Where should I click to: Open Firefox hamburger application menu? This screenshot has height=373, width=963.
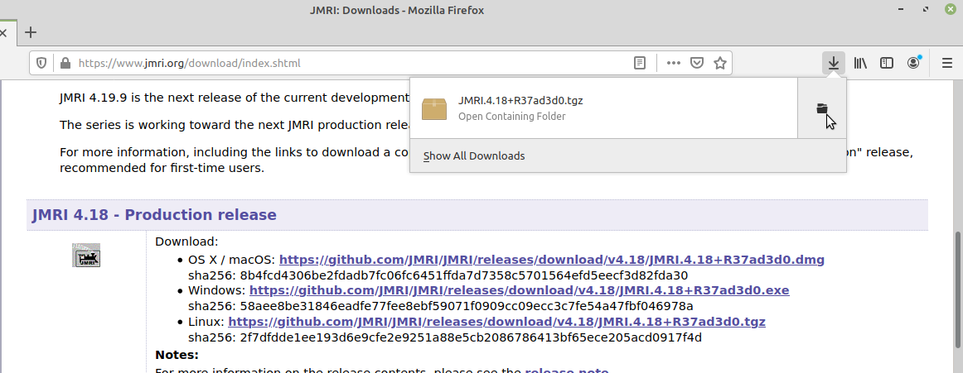[947, 63]
